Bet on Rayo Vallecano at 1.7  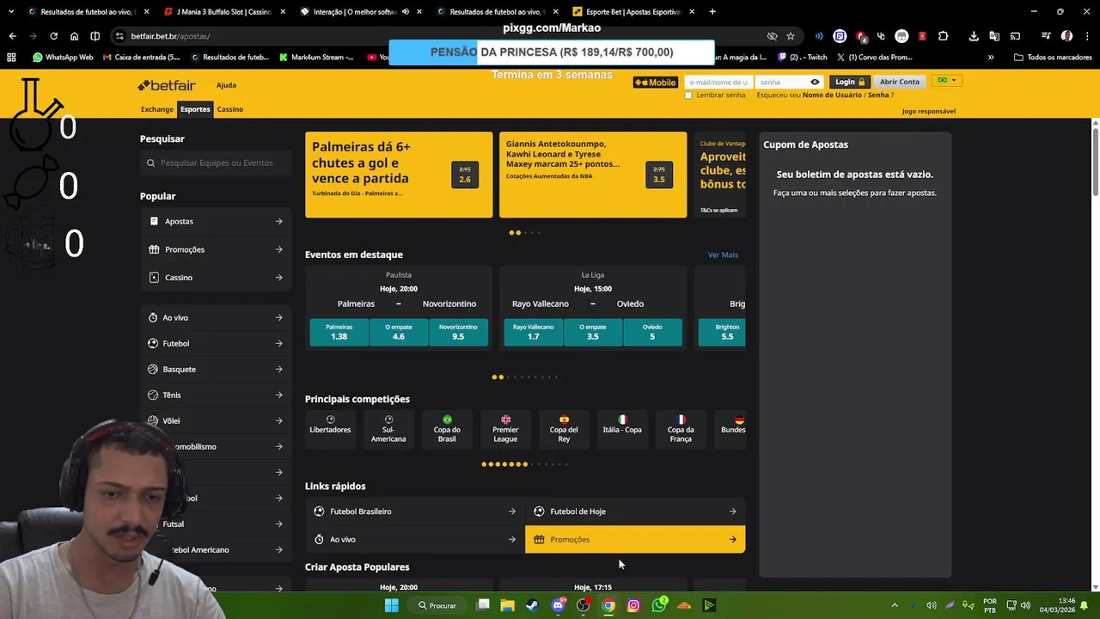533,332
